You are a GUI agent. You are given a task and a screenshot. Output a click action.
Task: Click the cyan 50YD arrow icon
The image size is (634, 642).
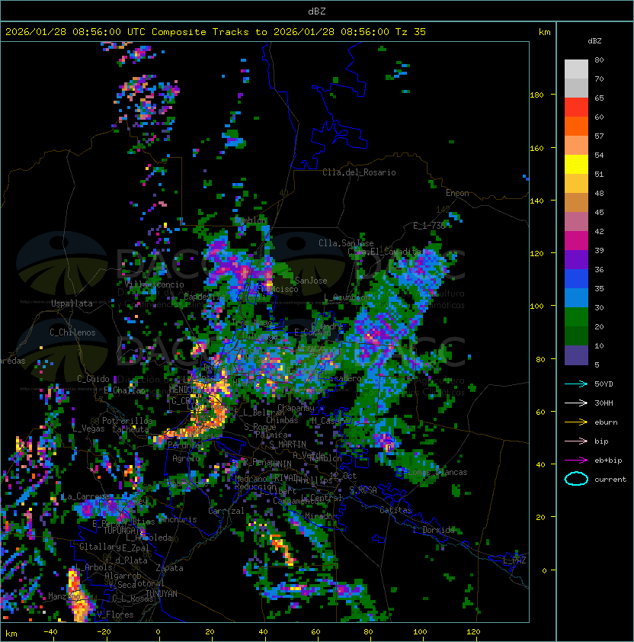(x=576, y=384)
